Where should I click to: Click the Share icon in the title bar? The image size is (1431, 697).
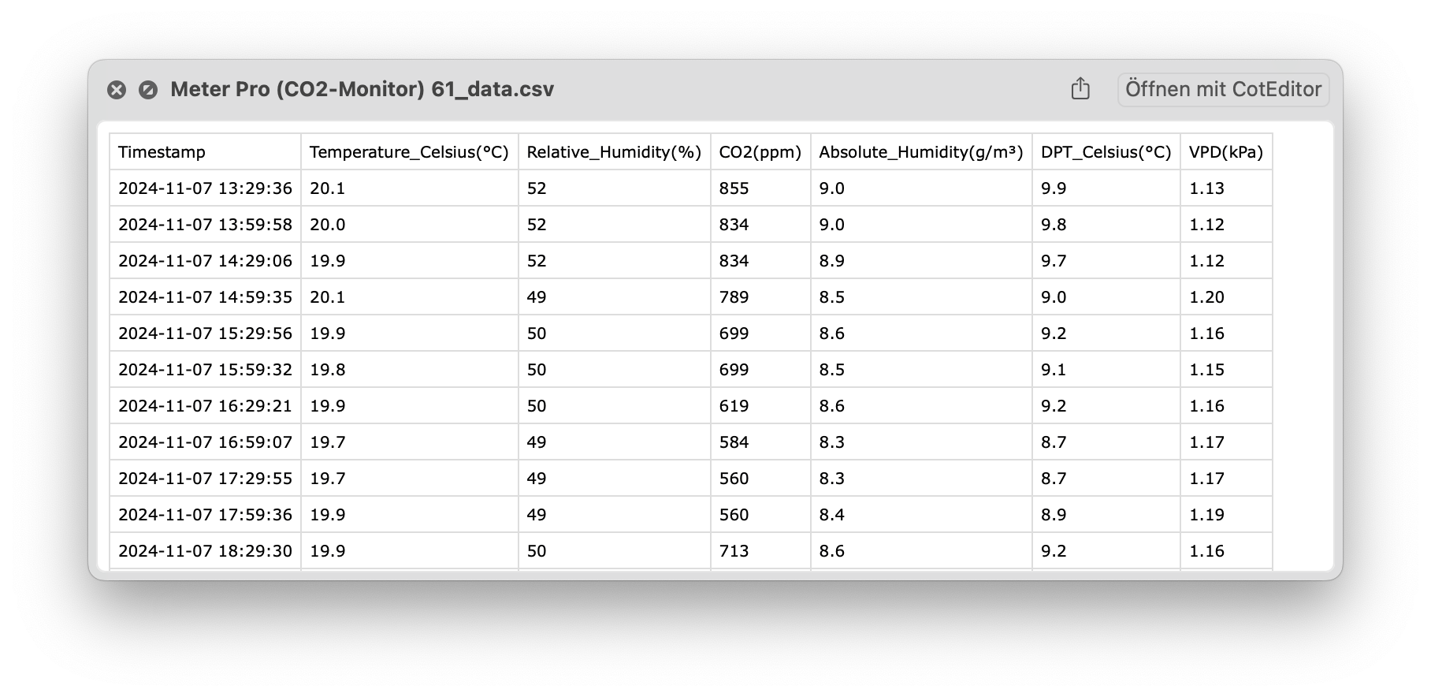pyautogui.click(x=1080, y=88)
